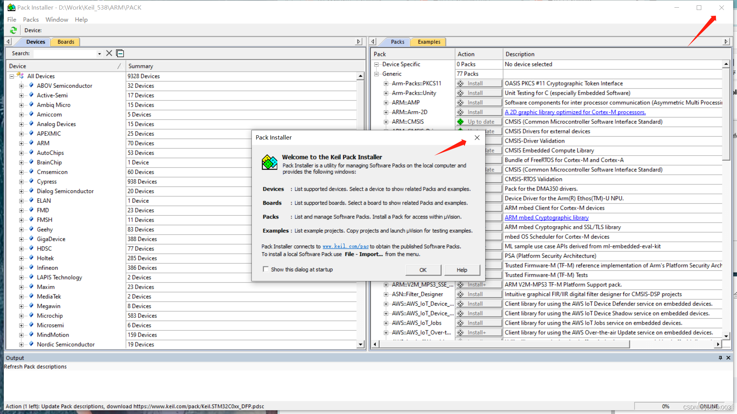This screenshot has width=737, height=414.
Task: Click Help button in the welcome dialog
Action: click(x=462, y=270)
